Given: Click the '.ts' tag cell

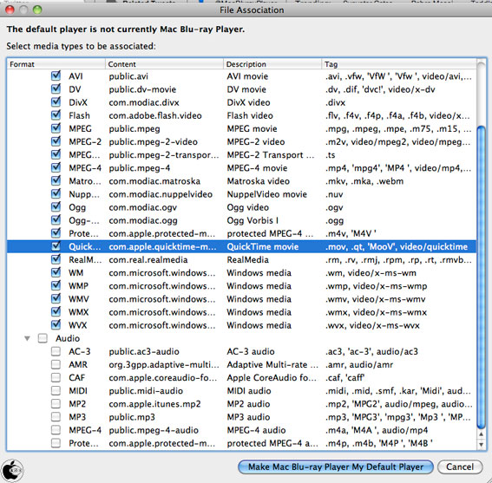Looking at the screenshot, I should click(x=331, y=155).
